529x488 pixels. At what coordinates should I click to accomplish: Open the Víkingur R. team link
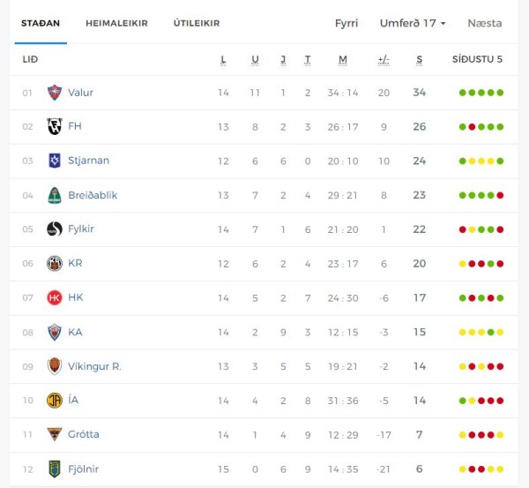[x=94, y=366]
